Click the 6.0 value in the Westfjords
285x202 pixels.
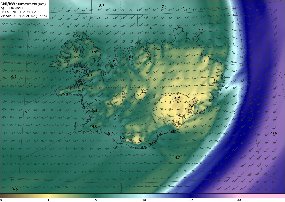click(83, 68)
